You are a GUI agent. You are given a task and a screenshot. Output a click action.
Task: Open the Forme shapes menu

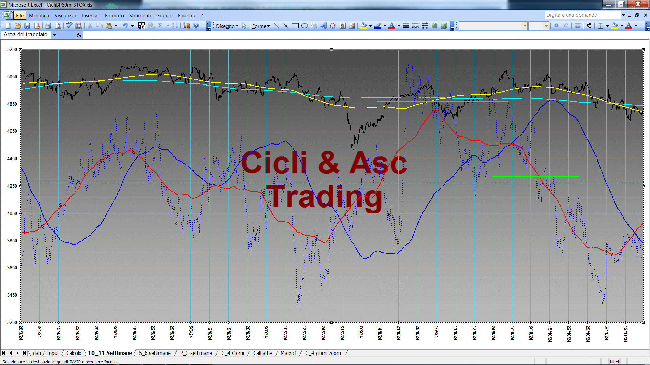pos(261,26)
